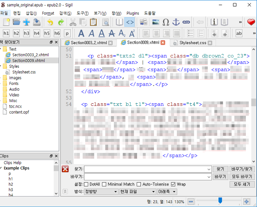Image resolution: width=257 pixels, height=207 pixels.
Task: Open the Metadata Editor info icon
Action: 214,22
